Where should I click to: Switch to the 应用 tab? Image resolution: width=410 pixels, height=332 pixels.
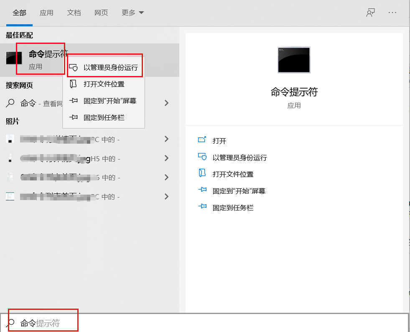point(47,13)
